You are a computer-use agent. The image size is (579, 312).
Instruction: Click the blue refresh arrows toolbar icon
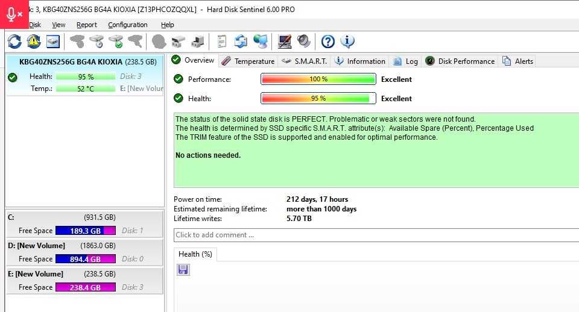coord(14,42)
